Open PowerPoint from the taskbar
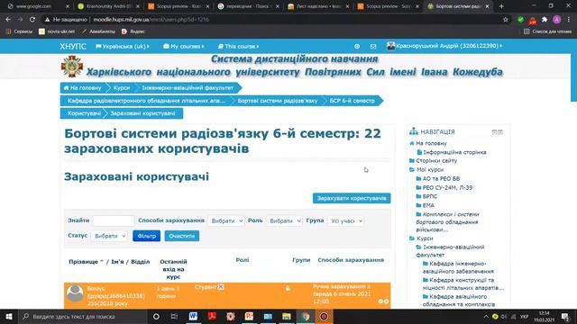The height and width of the screenshot is (324, 577). click(249, 316)
